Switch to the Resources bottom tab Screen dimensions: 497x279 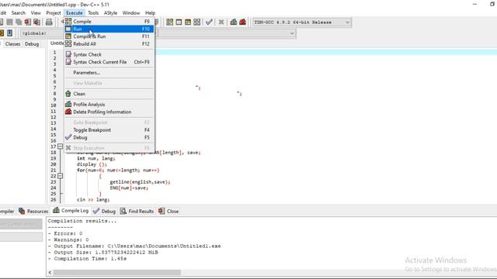(x=33, y=211)
